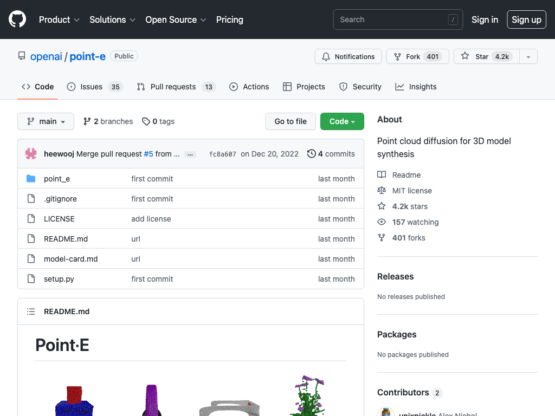
Task: Open the point-e repository link
Action: point(87,56)
